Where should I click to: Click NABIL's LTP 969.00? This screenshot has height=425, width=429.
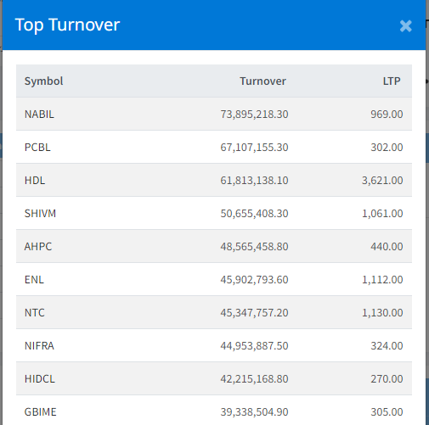tap(387, 115)
